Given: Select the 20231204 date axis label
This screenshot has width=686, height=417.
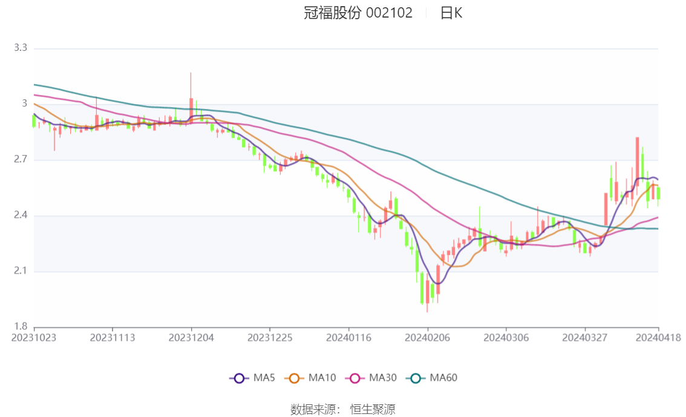Looking at the screenshot, I should tap(191, 338).
